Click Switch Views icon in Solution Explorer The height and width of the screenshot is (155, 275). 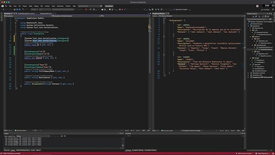coord(256,16)
